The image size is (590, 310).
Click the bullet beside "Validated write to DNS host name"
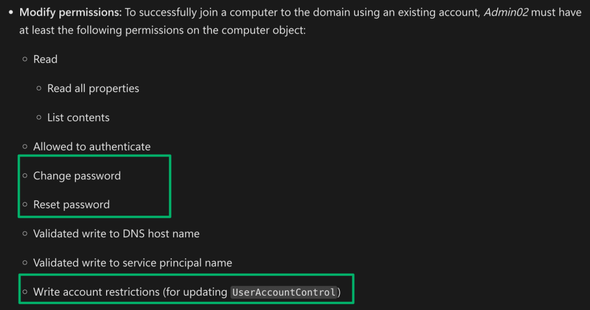(x=25, y=234)
